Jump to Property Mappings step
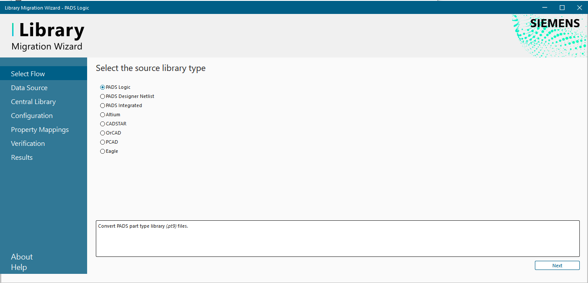588x283 pixels. pyautogui.click(x=40, y=130)
